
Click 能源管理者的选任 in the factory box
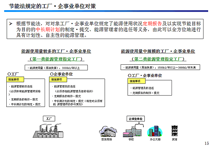22,87
